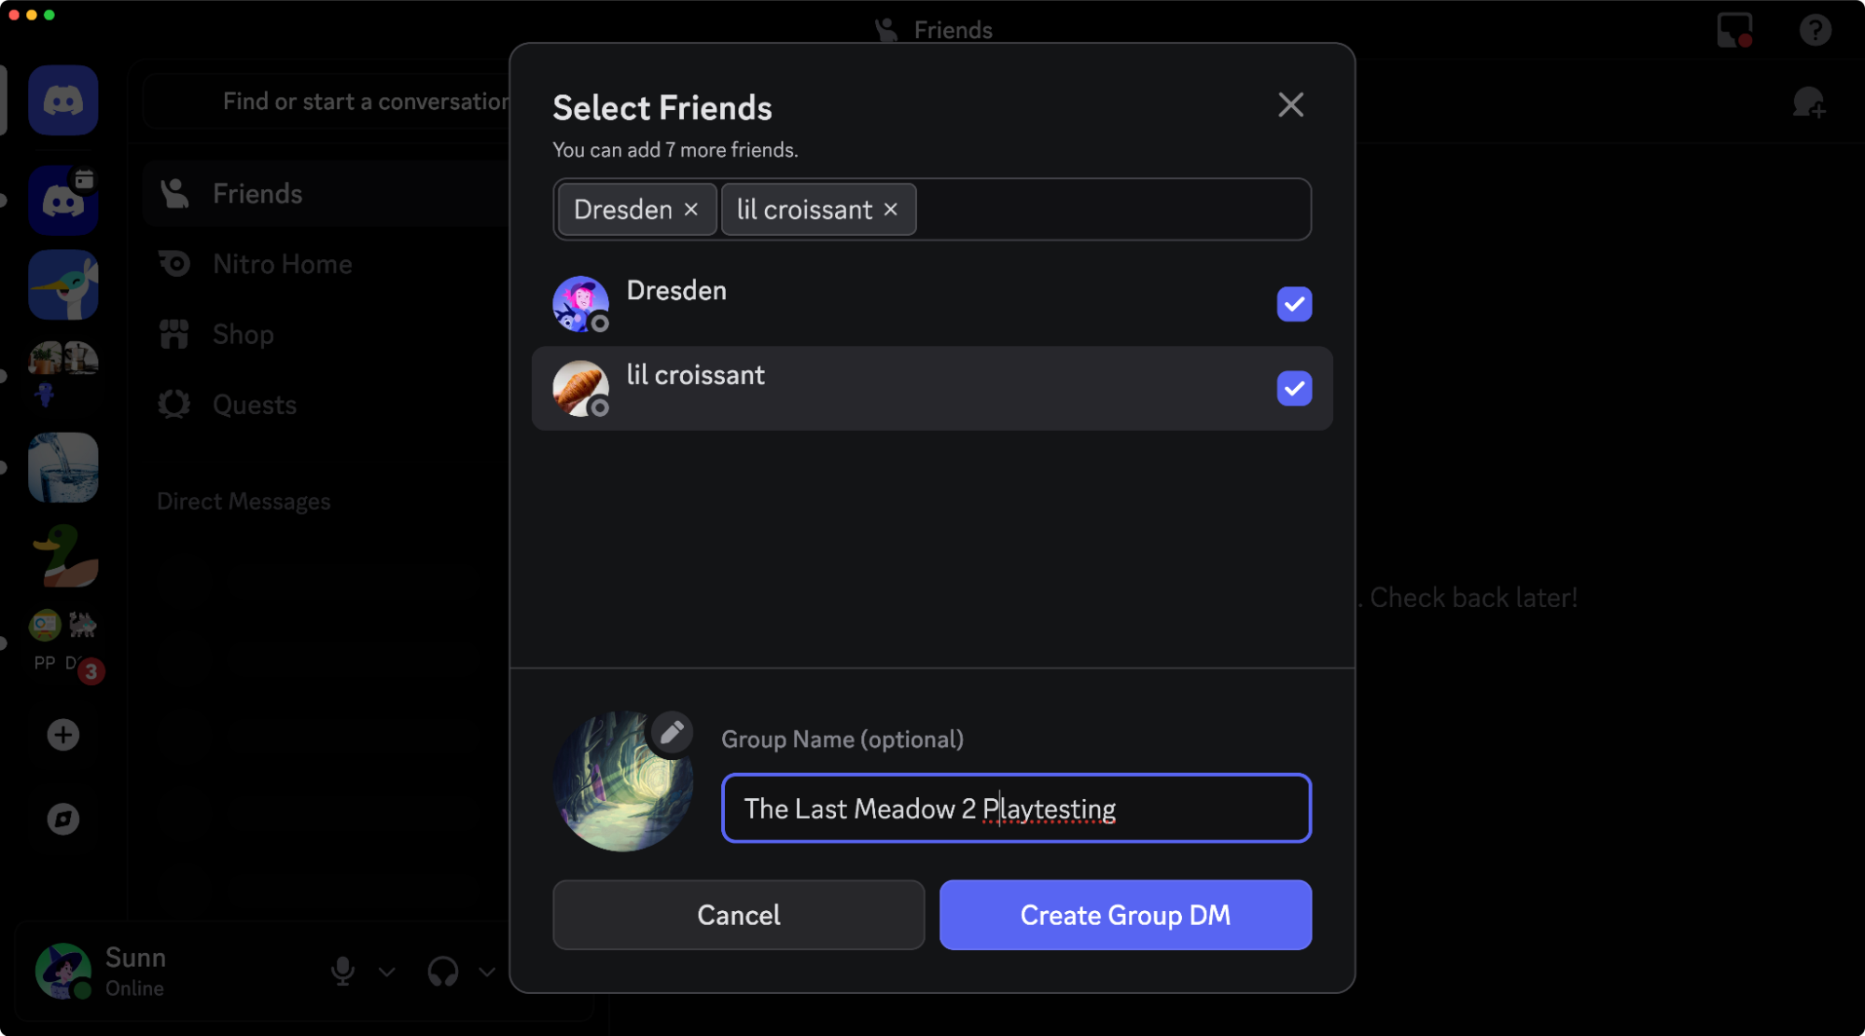The height and width of the screenshot is (1036, 1865).
Task: Uncheck Dresden in the friends list
Action: tap(1294, 303)
